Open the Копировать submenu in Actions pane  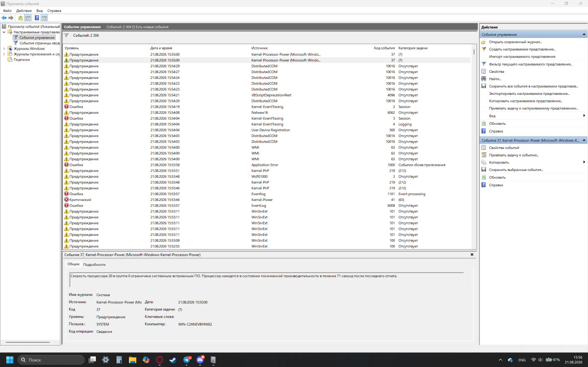click(534, 162)
